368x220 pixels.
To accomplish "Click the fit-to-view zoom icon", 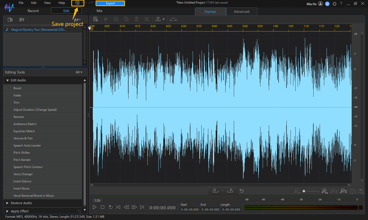I will [352, 191].
